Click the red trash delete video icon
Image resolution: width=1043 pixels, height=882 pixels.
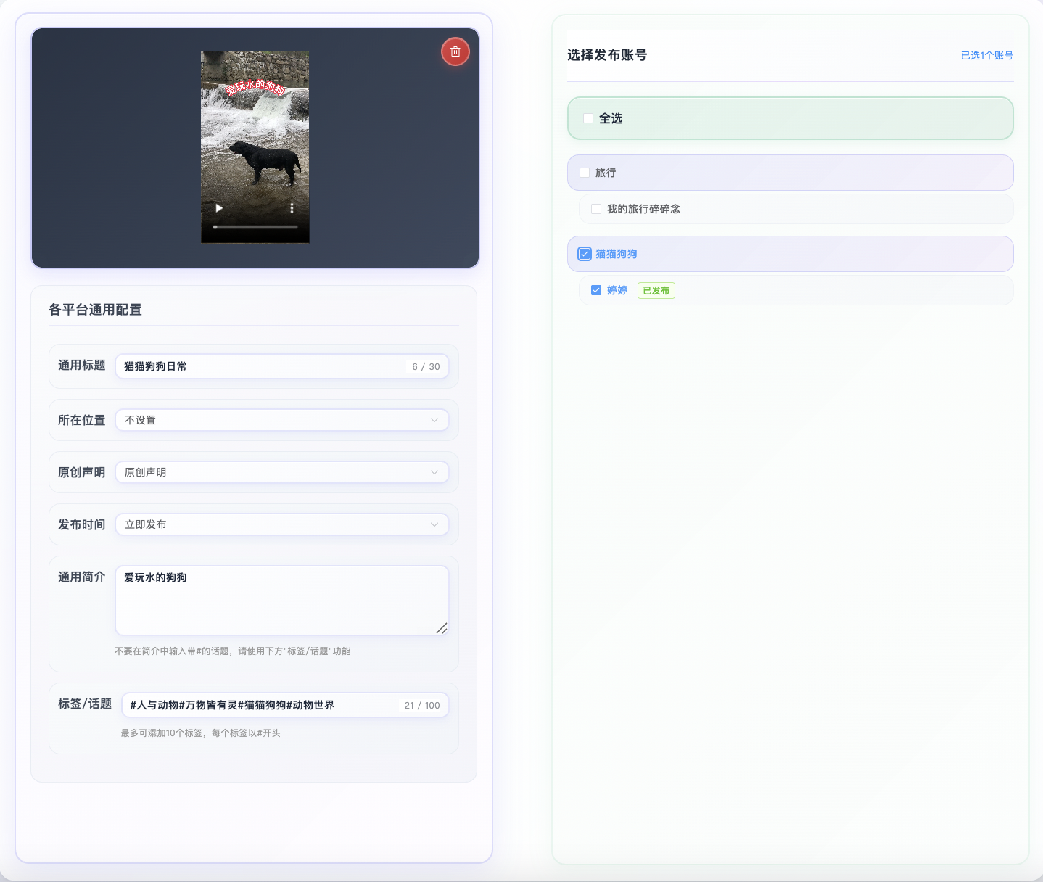[455, 51]
